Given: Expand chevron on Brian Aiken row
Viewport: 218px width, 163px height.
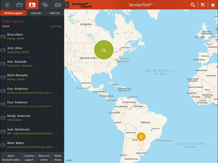Looking at the screenshot, I should pos(56,37).
